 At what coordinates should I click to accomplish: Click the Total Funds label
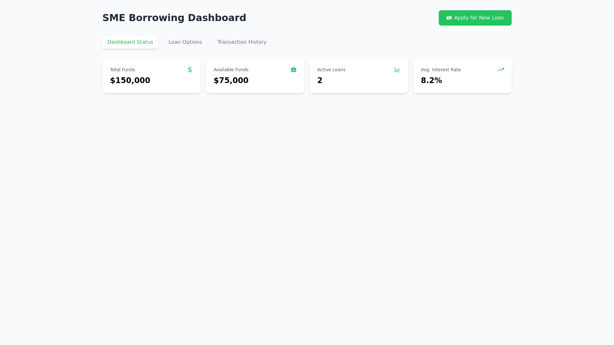[x=122, y=70]
